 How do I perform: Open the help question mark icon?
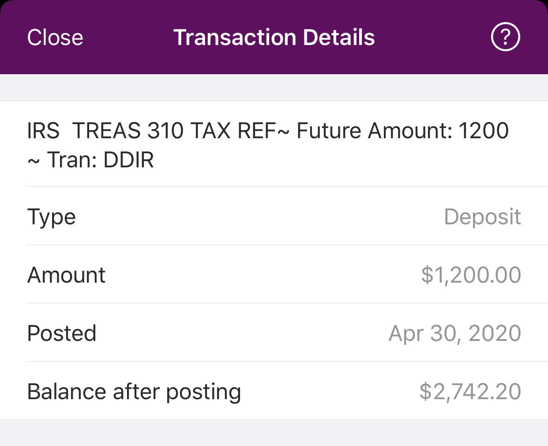point(505,37)
